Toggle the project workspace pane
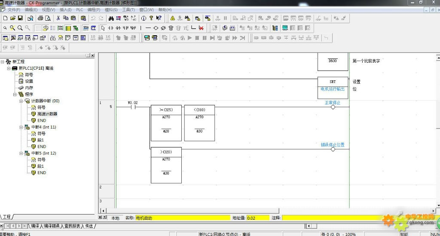440x236 pixels. coord(5,38)
